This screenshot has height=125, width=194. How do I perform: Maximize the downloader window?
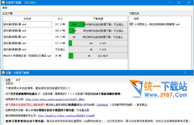coord(179,3)
